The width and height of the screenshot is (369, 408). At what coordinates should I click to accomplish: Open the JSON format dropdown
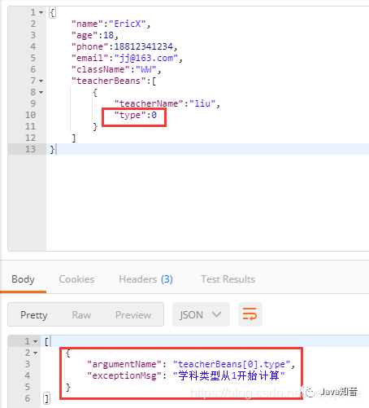pos(201,314)
